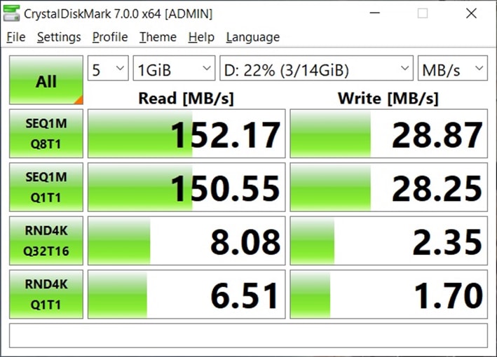The image size is (497, 357).
Task: Maximize the CrystalDiskMark window
Action: point(423,13)
